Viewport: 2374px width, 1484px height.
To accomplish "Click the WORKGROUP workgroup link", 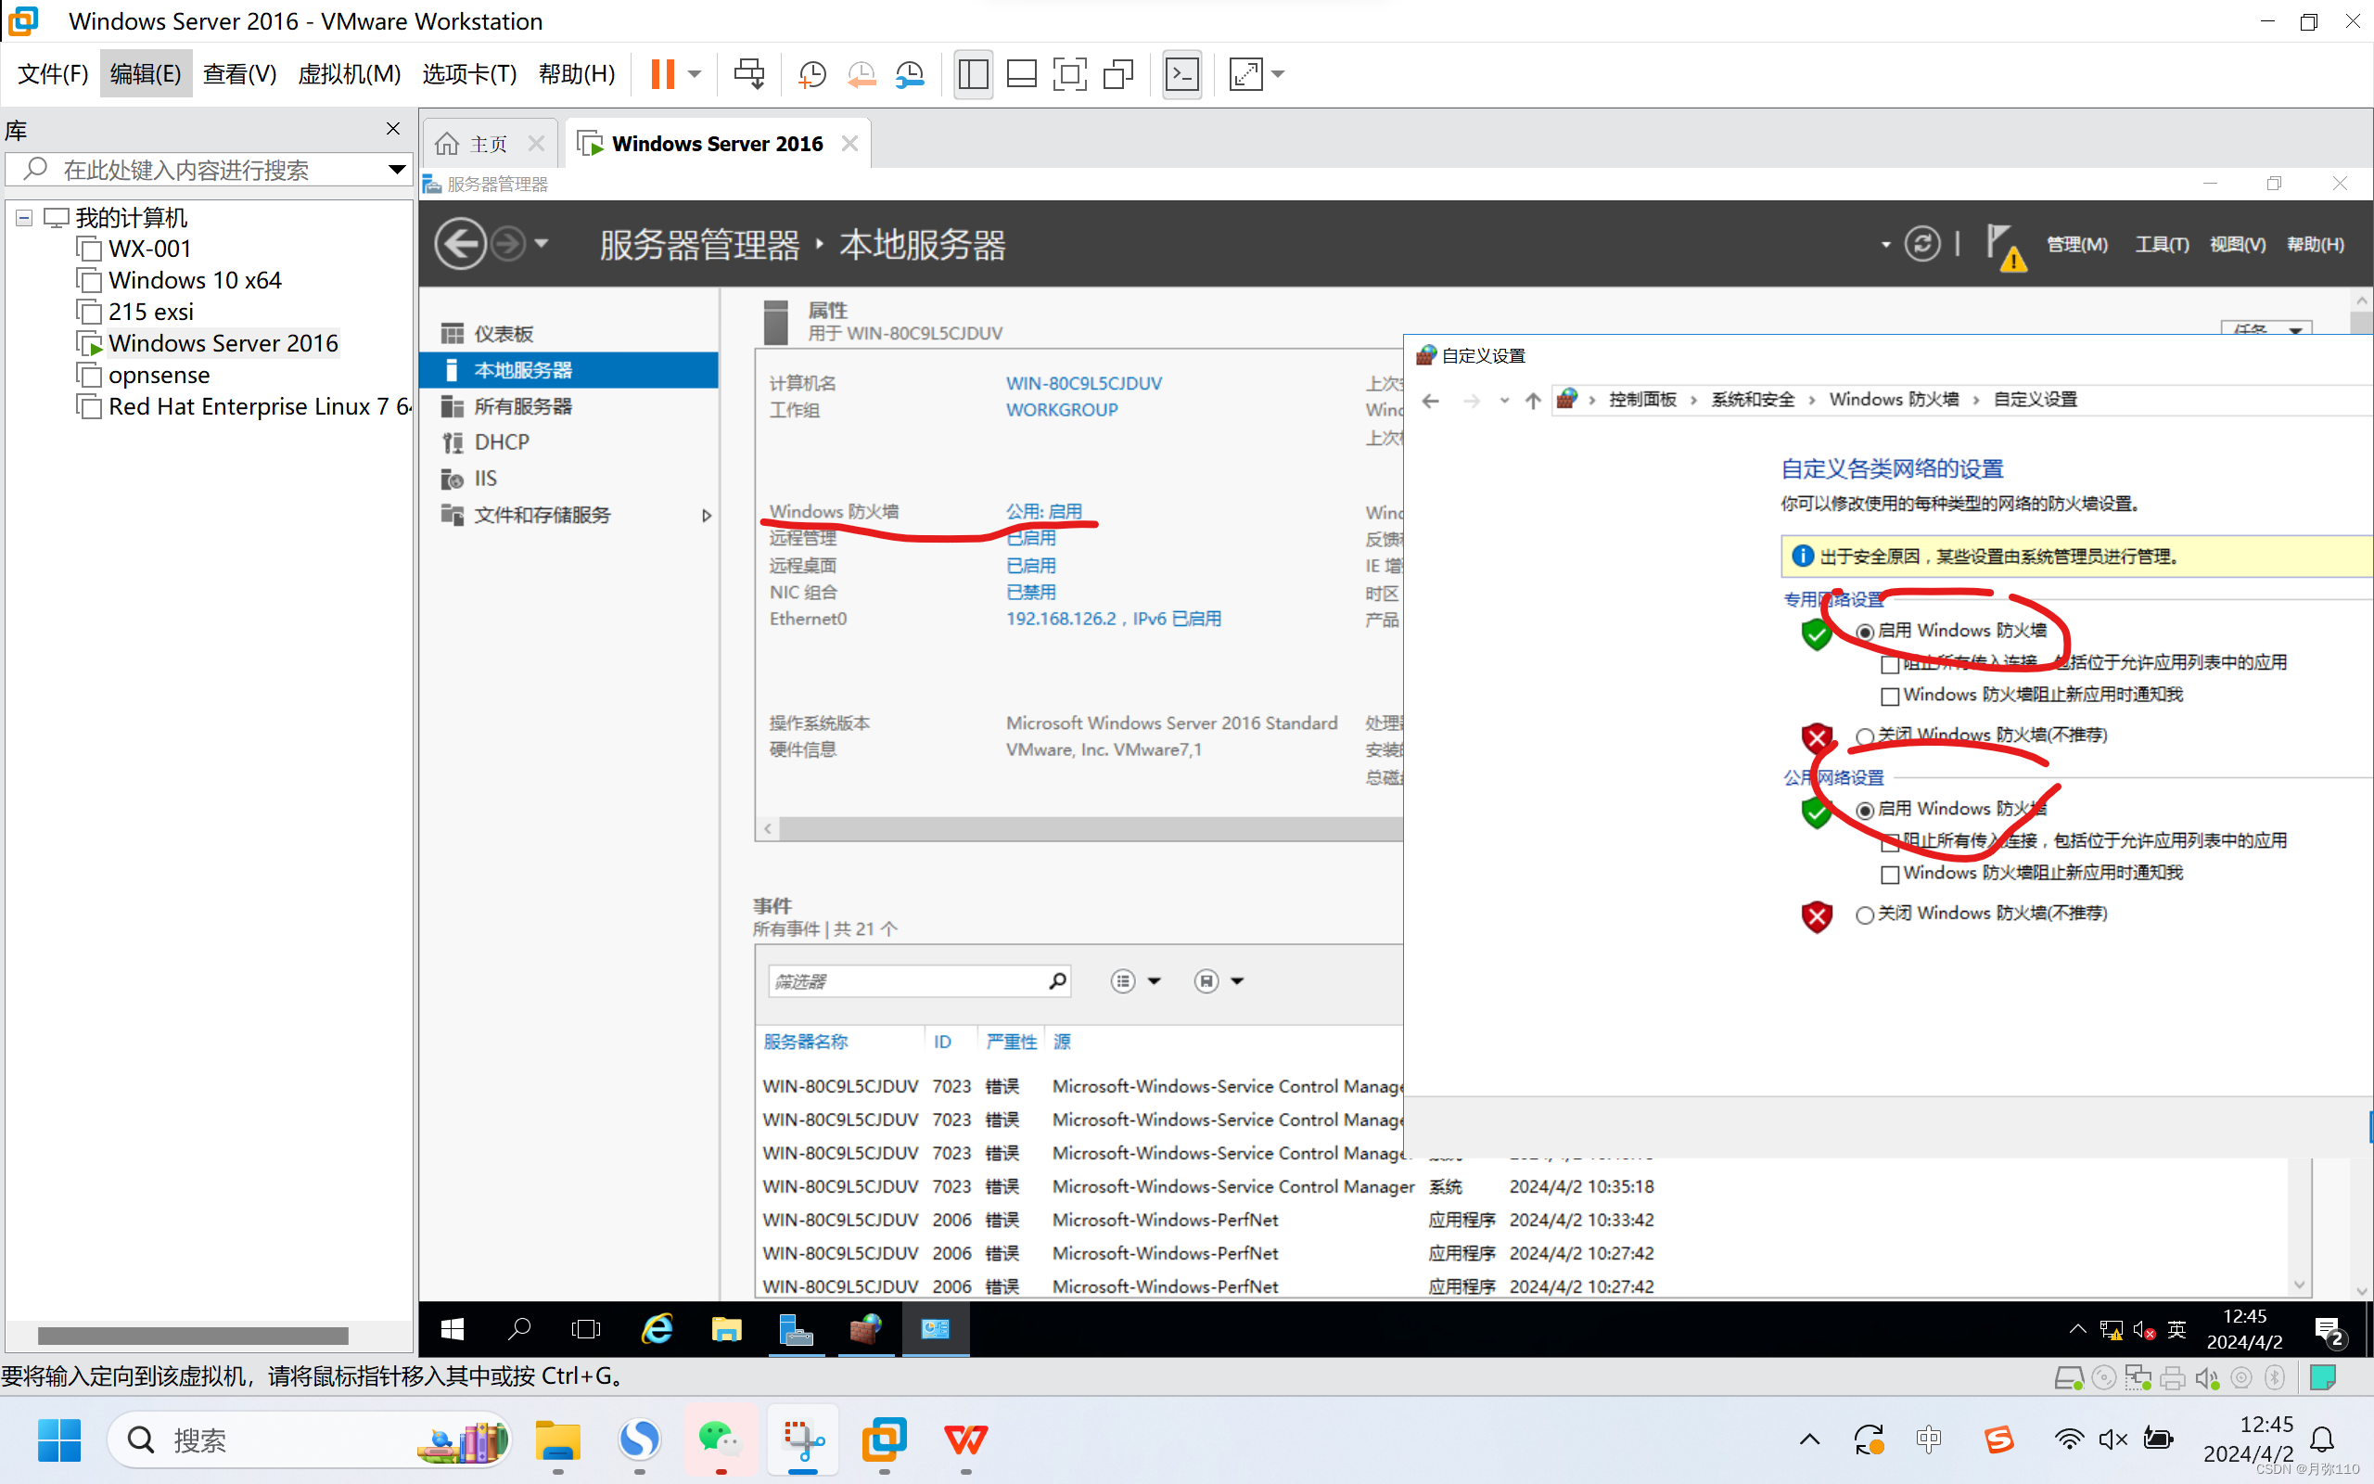I will tap(1061, 410).
